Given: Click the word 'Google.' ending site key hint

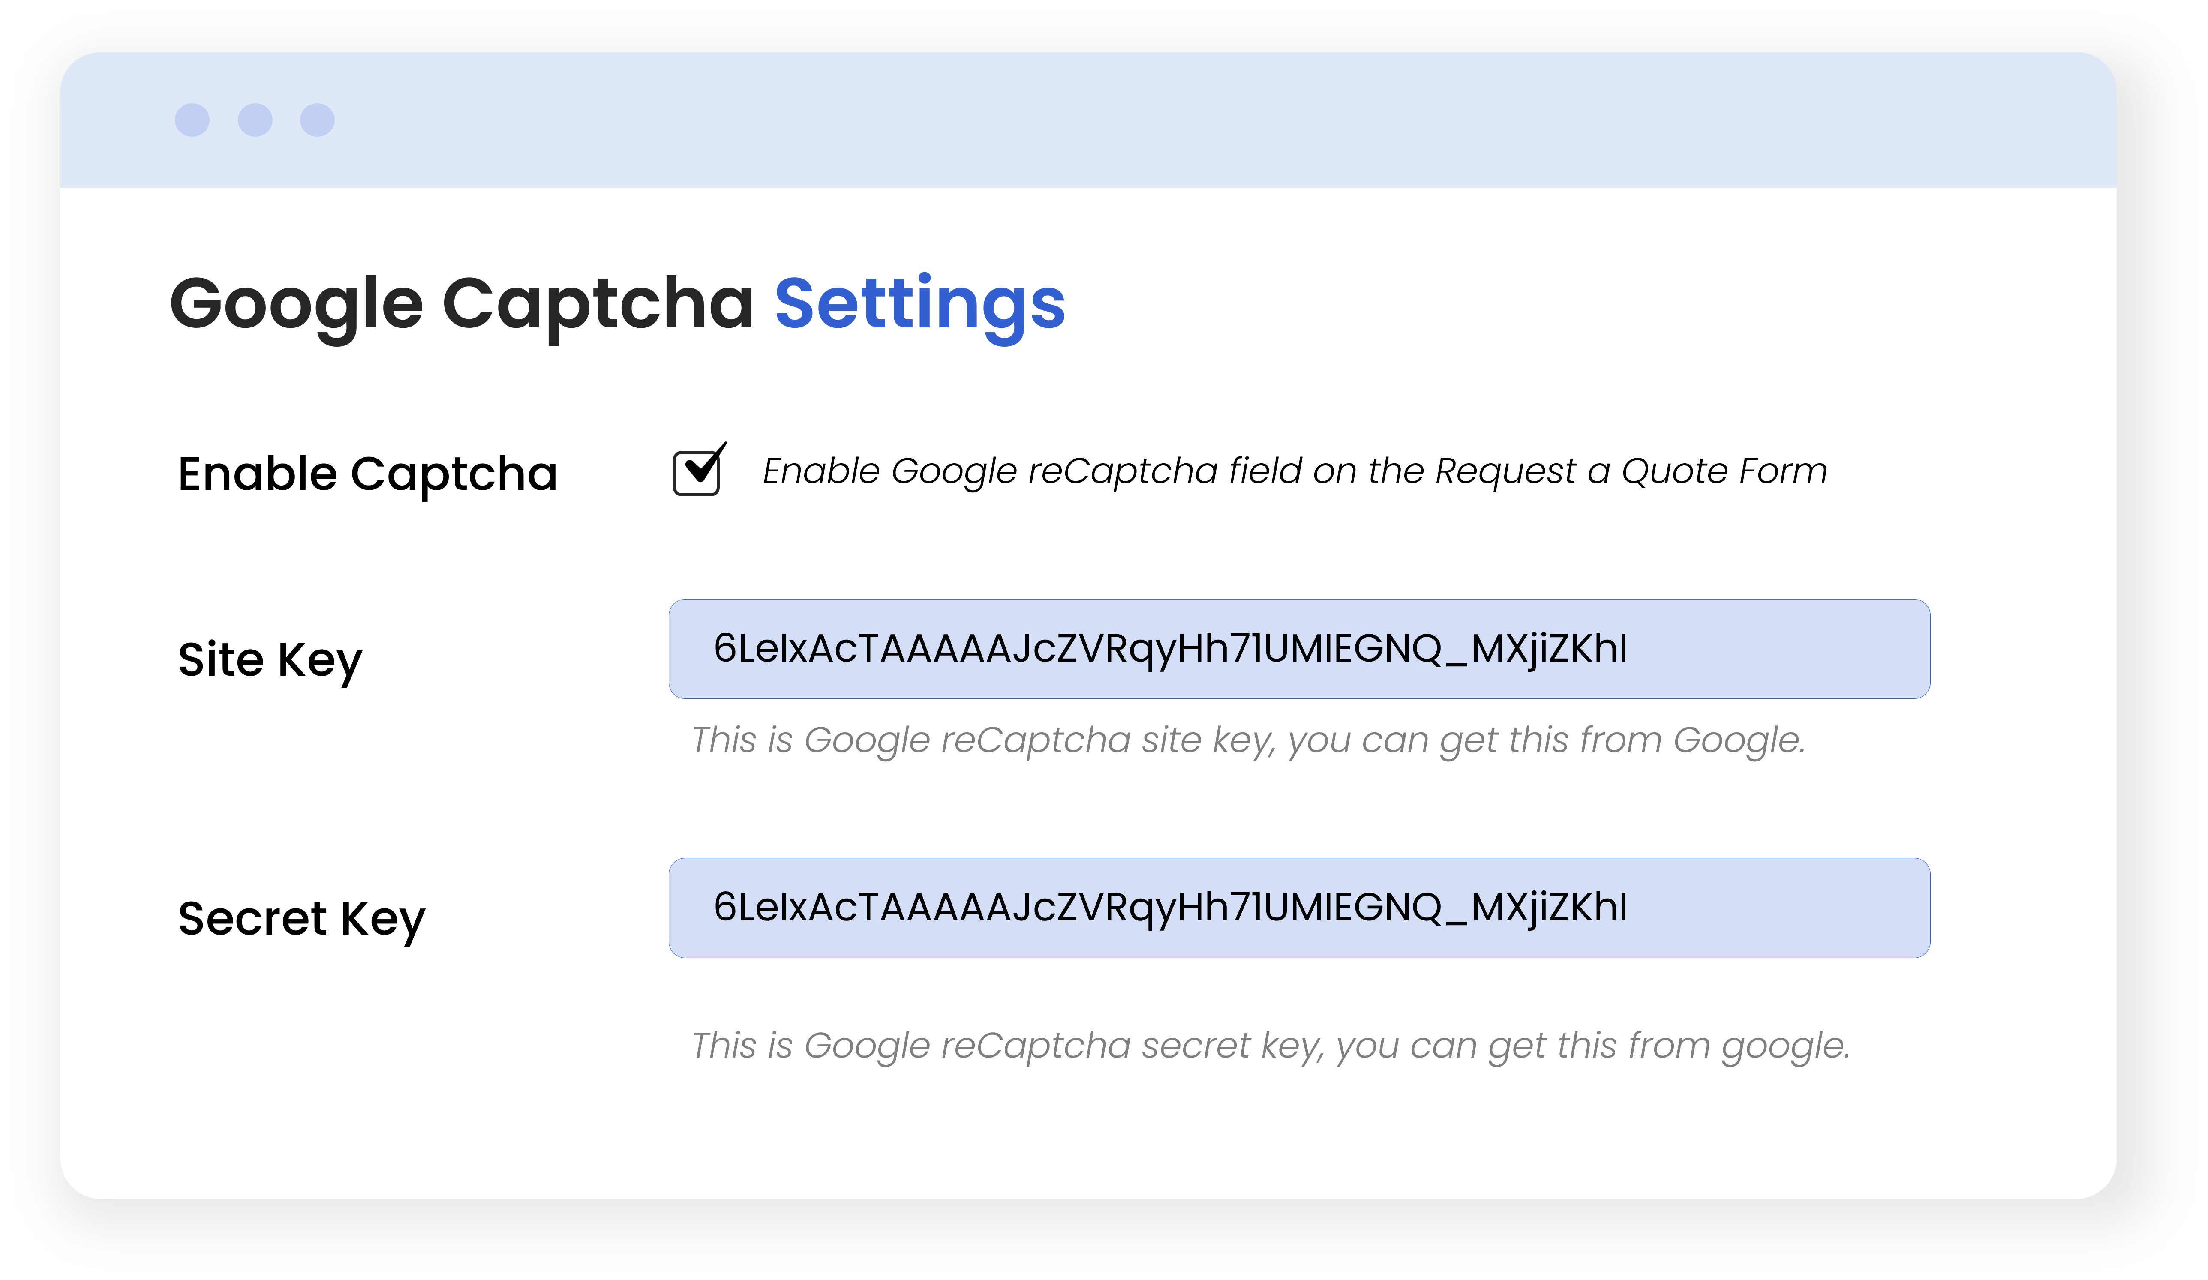Looking at the screenshot, I should [1739, 740].
